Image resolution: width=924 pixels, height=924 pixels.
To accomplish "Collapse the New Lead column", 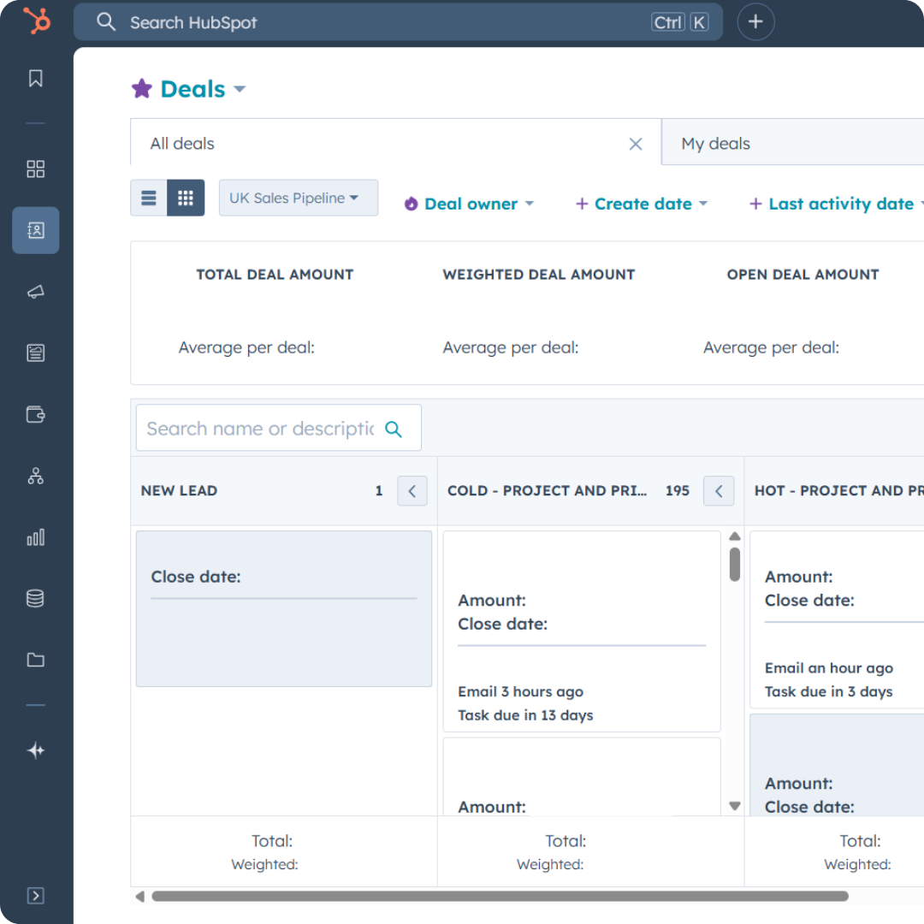I will [x=412, y=491].
